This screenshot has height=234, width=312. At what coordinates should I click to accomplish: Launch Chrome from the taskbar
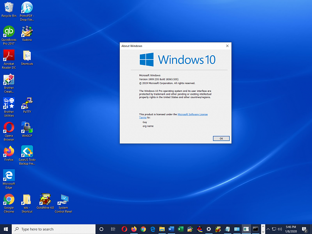tap(143, 229)
